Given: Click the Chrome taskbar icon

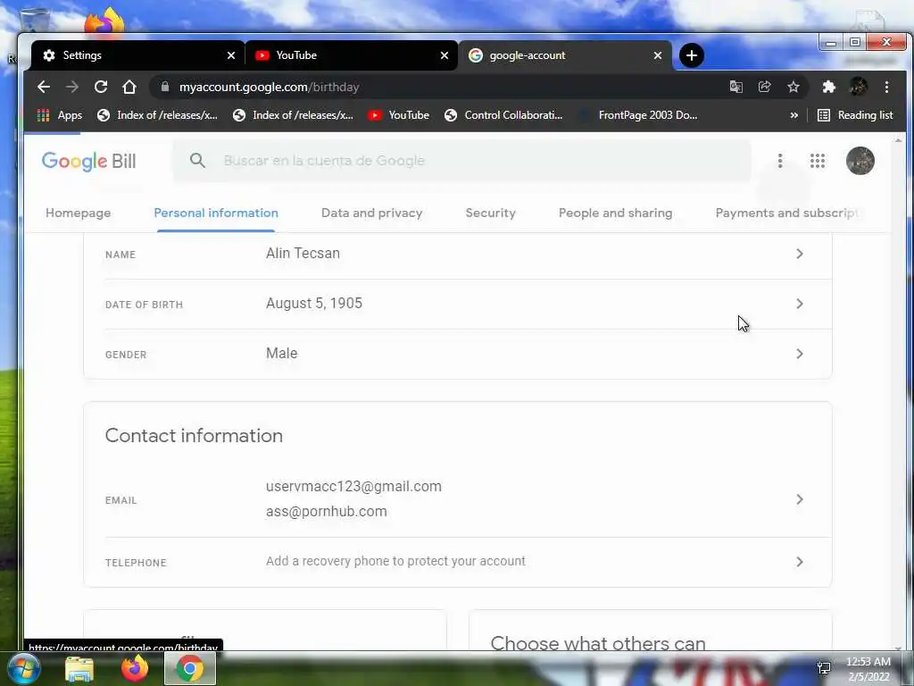Looking at the screenshot, I should click(x=190, y=668).
